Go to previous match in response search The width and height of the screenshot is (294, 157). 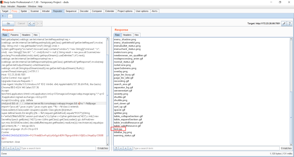[x=121, y=148]
